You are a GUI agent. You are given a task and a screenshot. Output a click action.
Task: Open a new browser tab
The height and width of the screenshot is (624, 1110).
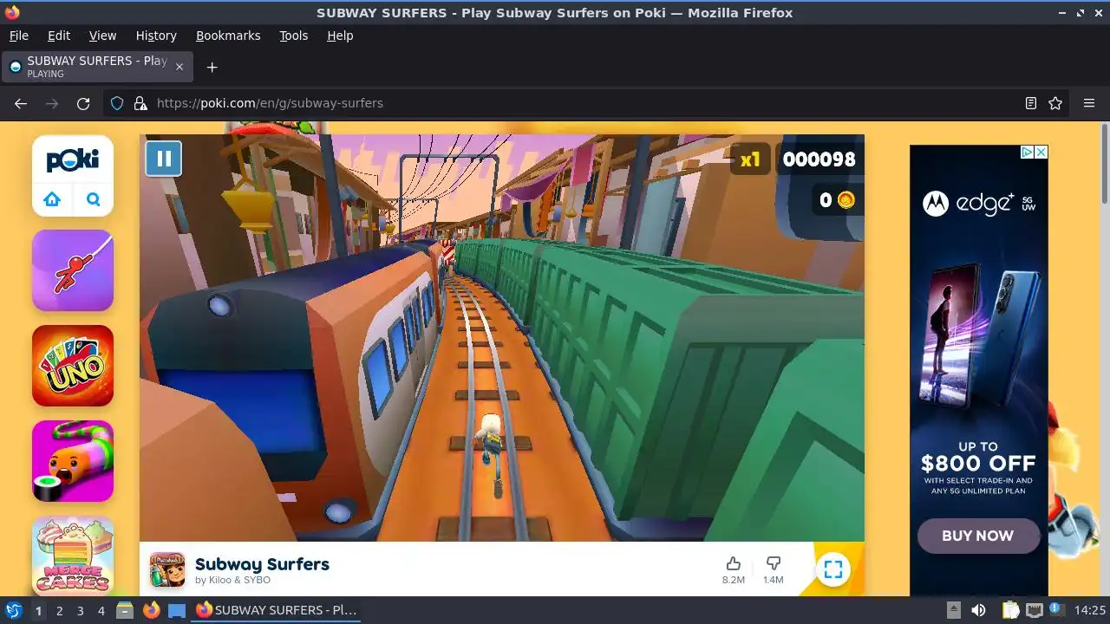pos(212,67)
